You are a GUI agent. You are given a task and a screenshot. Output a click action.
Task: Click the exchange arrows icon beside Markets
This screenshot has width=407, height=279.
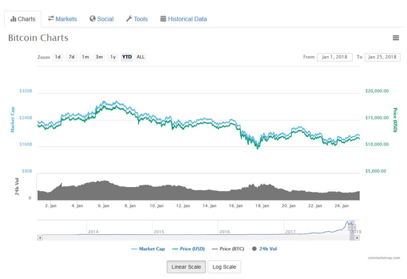[x=51, y=18]
